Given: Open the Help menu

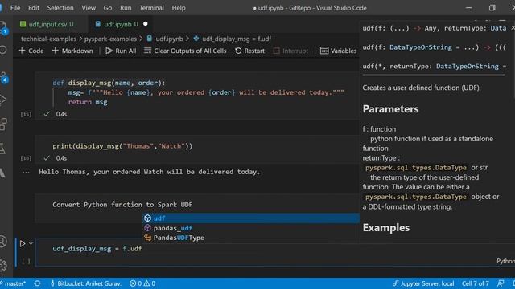Looking at the screenshot, I should pyautogui.click(x=179, y=8).
